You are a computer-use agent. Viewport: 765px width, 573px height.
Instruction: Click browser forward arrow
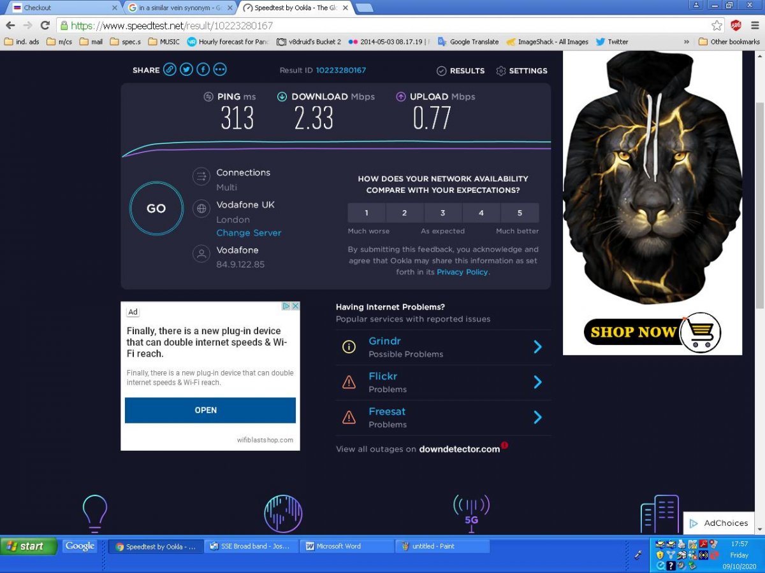point(27,25)
